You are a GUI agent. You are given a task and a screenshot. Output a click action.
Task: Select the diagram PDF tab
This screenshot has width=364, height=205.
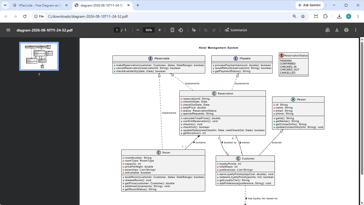point(102,5)
